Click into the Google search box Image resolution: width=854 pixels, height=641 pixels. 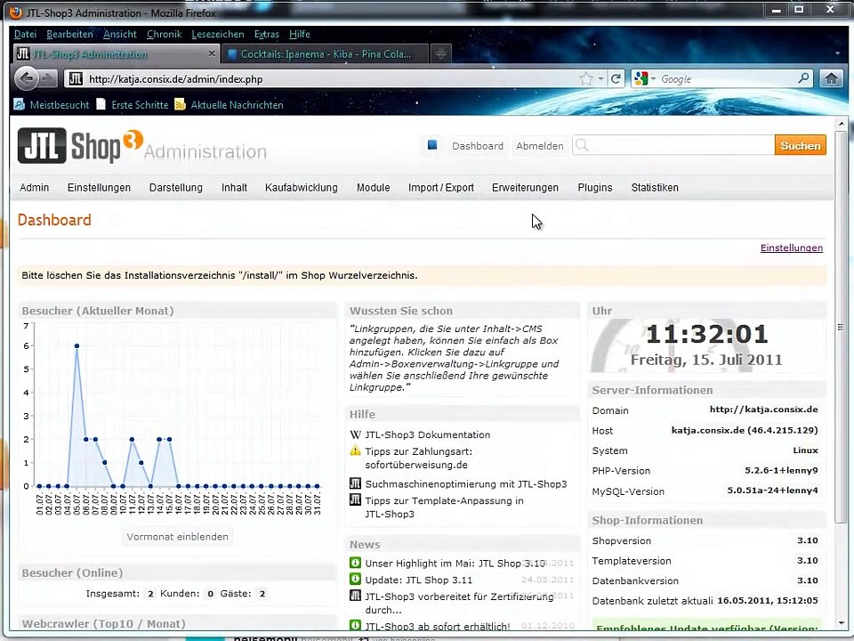pos(726,79)
